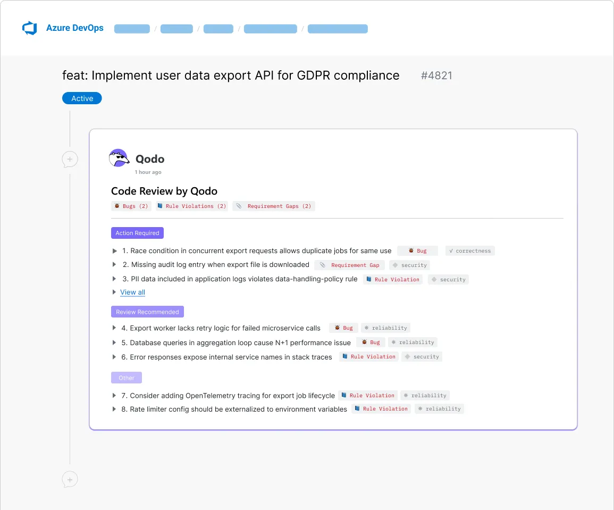
Task: Click the Other section label
Action: (127, 378)
